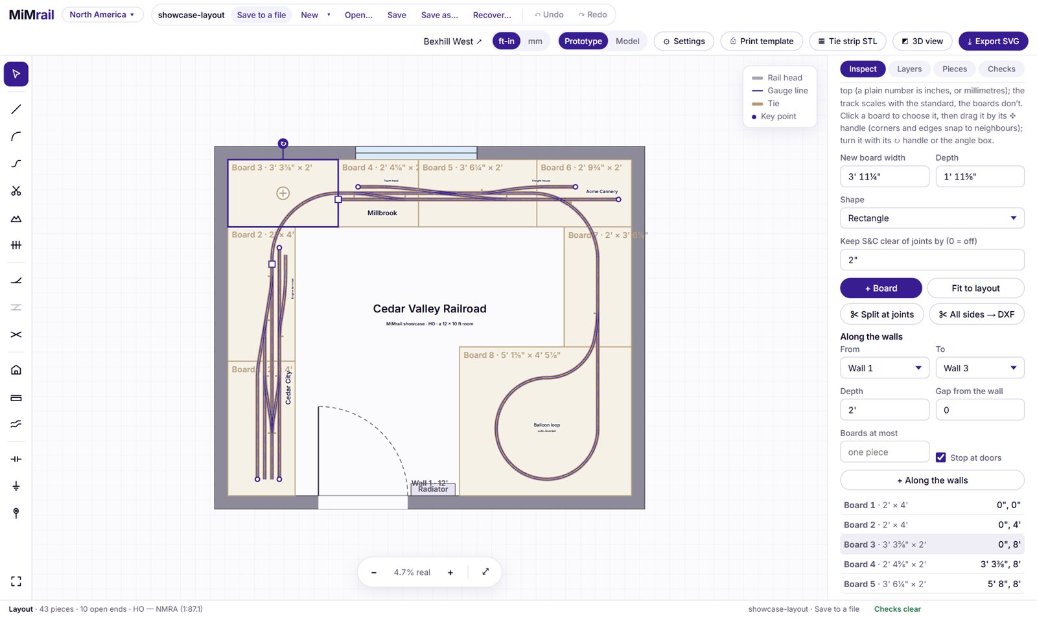1037x617 pixels.
Task: Select the pointer selection tool
Action: [16, 74]
